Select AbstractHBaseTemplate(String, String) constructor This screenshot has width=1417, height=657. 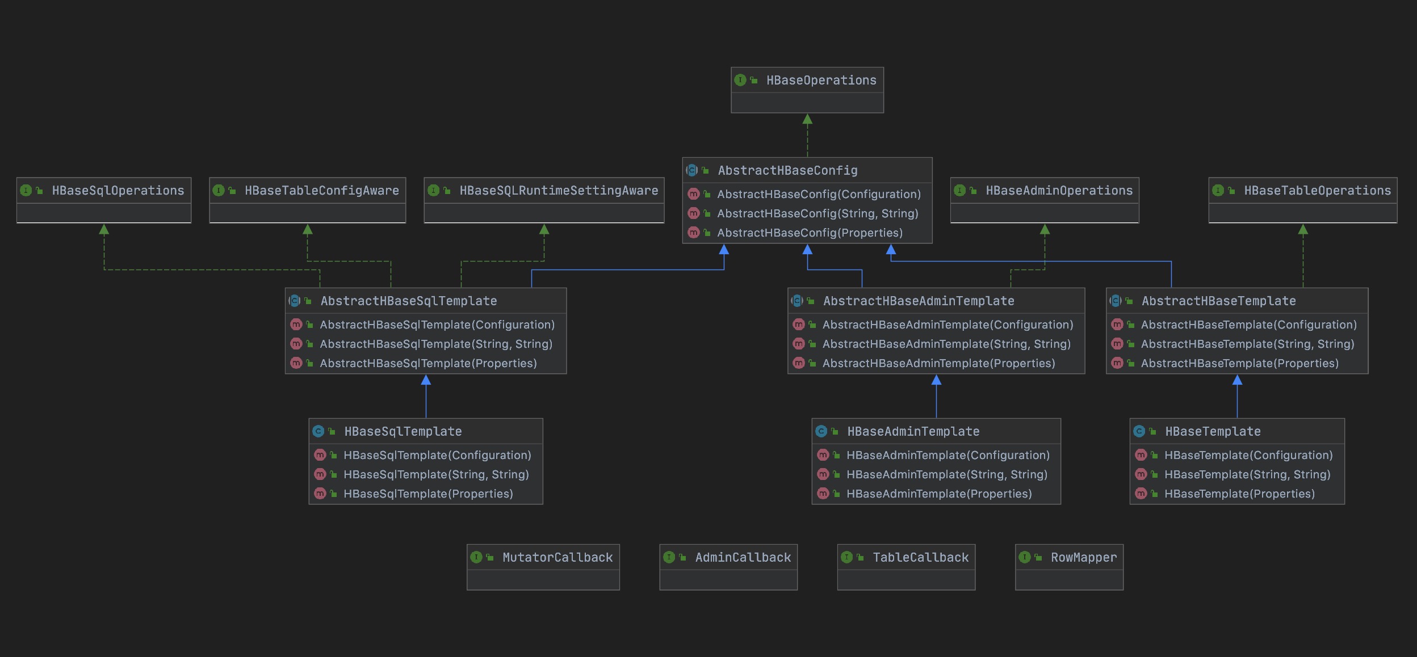pos(1247,344)
